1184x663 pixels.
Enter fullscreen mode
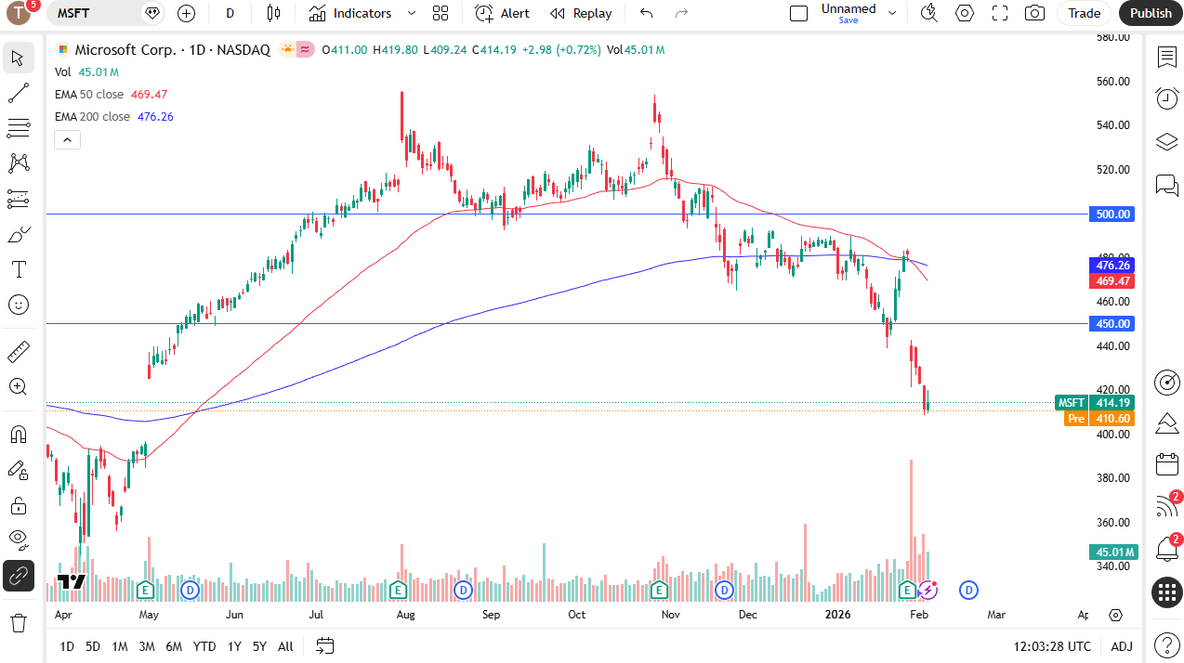(x=1000, y=13)
